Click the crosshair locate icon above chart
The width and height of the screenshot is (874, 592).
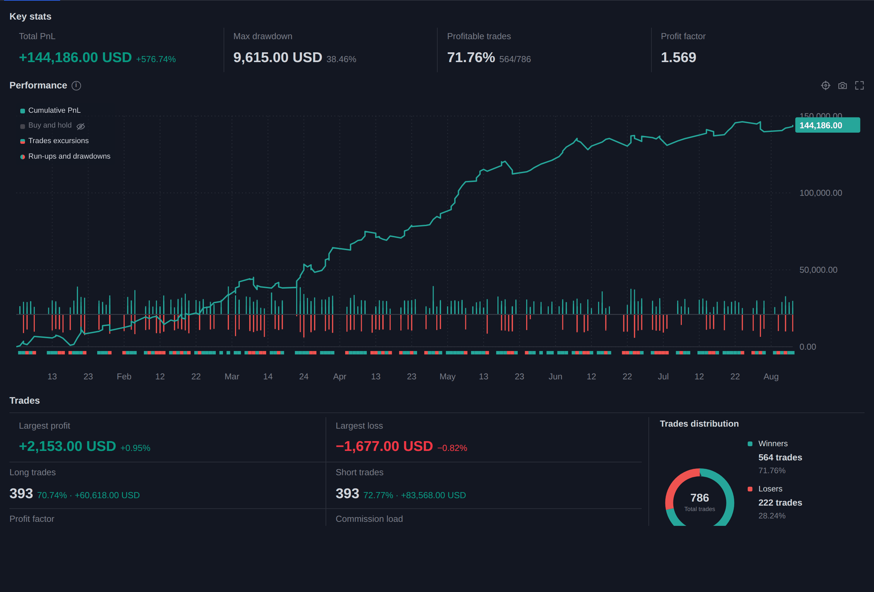pyautogui.click(x=825, y=85)
